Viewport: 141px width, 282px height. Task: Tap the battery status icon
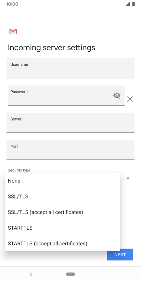click(x=133, y=4)
